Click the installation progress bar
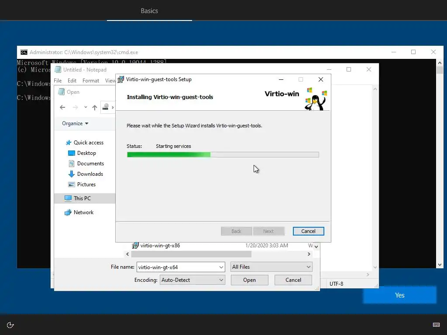447x335 pixels. tap(223, 155)
